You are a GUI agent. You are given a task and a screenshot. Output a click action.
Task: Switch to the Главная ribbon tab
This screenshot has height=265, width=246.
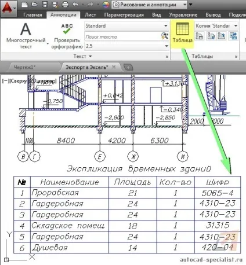(x=32, y=15)
